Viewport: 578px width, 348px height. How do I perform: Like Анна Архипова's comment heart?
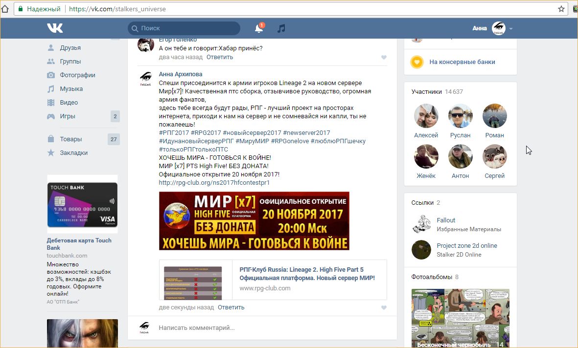coord(384,308)
